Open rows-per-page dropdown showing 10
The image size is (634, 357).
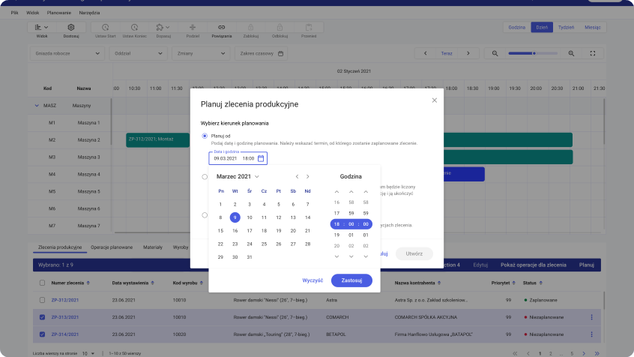(x=88, y=353)
